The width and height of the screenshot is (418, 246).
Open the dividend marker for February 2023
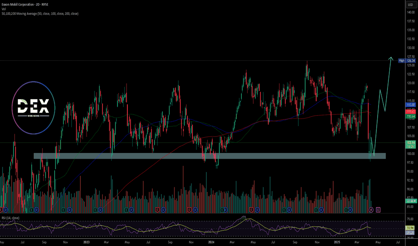[x=100, y=210]
